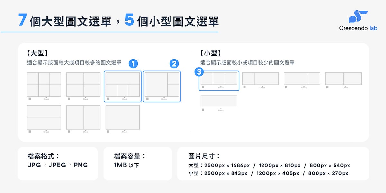Select the large four-cell two-by-two layout
The height and width of the screenshot is (193, 386).
(x=83, y=85)
